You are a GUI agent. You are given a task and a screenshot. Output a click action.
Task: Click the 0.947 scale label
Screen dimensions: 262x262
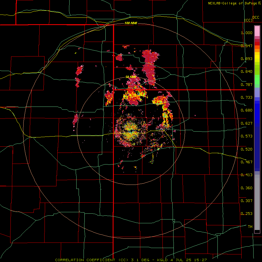click(247, 46)
